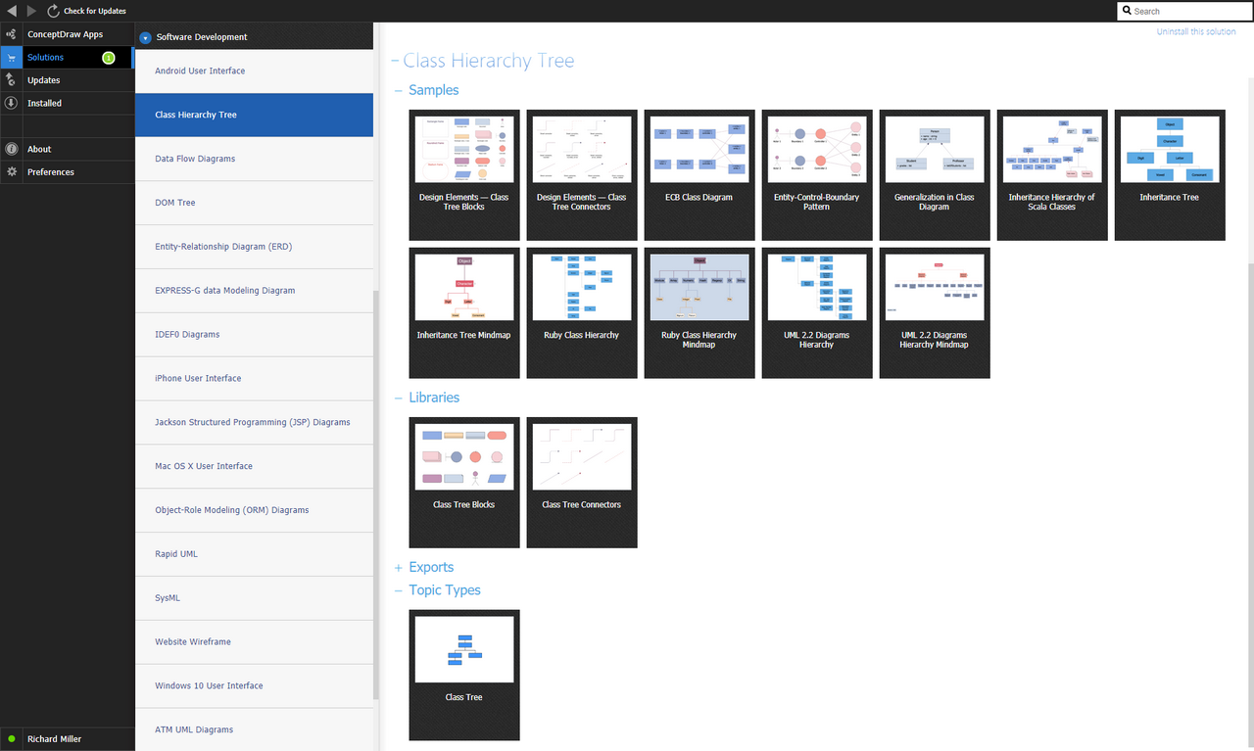Collapse the Class Hierarchy Tree heading

click(395, 61)
